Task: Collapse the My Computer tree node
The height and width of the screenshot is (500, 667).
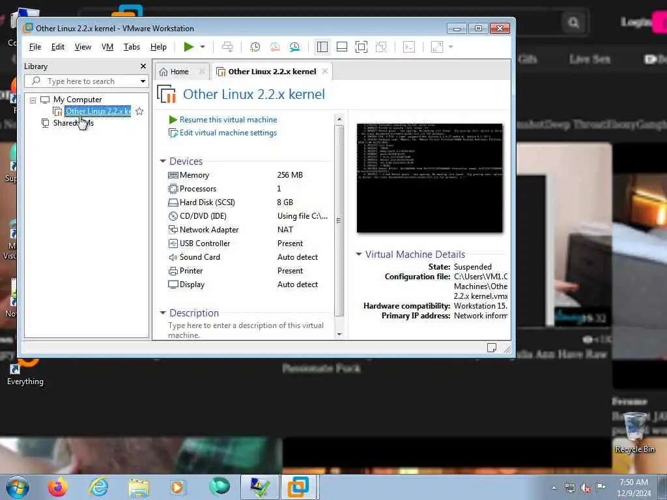Action: [33, 100]
